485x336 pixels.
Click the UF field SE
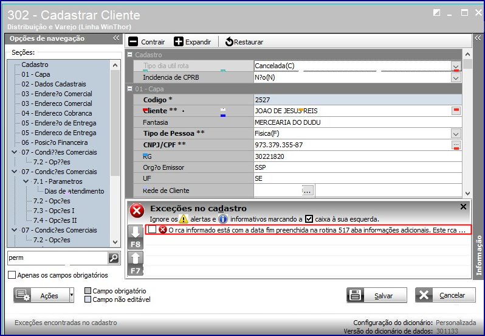point(358,178)
